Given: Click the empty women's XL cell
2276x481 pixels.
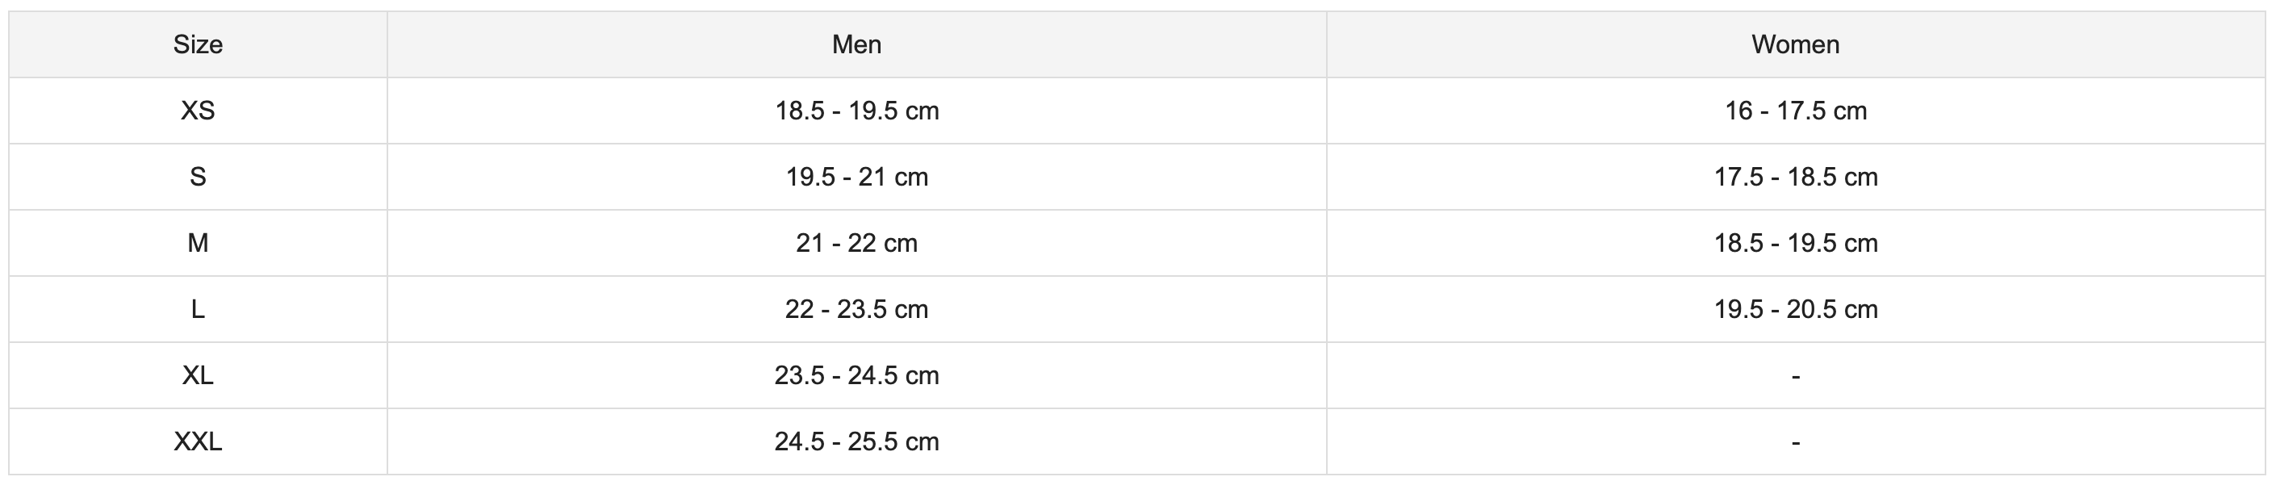Looking at the screenshot, I should pos(1795,376).
